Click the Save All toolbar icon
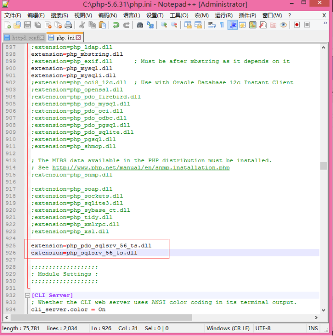Viewport: 333px width, 336px height. pyautogui.click(x=38, y=25)
